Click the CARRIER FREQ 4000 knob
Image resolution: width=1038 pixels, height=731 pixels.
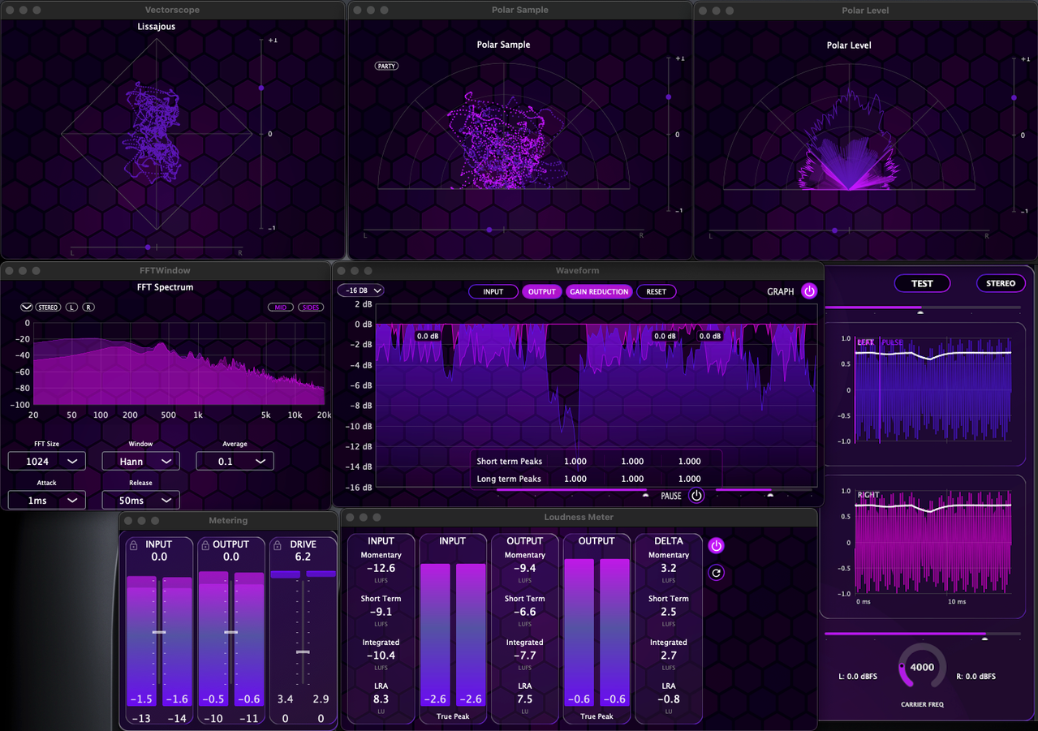click(922, 668)
